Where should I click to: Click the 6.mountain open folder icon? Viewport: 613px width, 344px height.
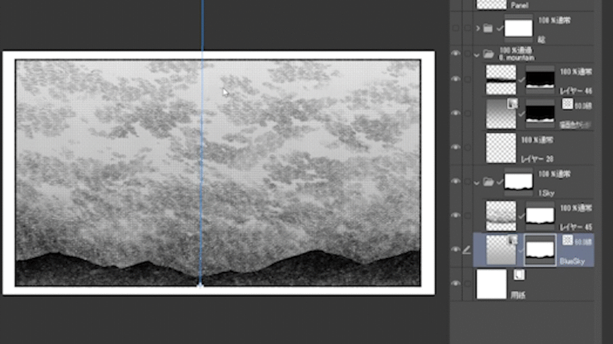[x=488, y=54]
